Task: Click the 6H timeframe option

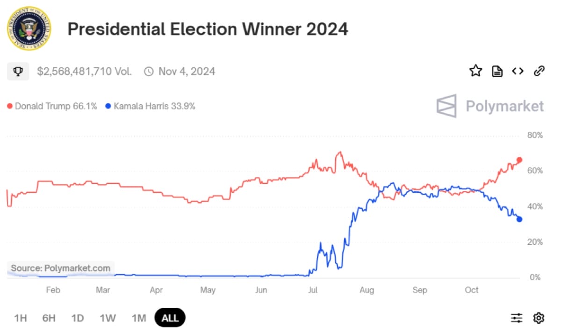Action: point(49,318)
